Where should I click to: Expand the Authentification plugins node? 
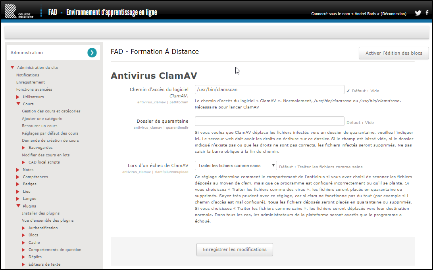pos(24,228)
